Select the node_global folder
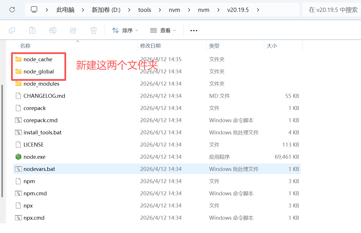Image resolution: width=361 pixels, height=233 pixels. (x=39, y=72)
